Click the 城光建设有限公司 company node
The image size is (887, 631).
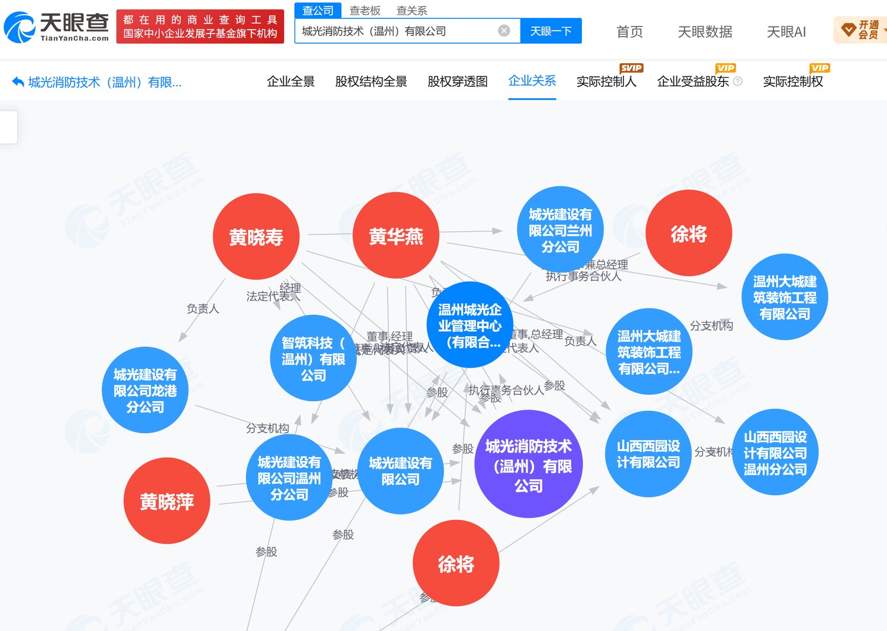[400, 471]
